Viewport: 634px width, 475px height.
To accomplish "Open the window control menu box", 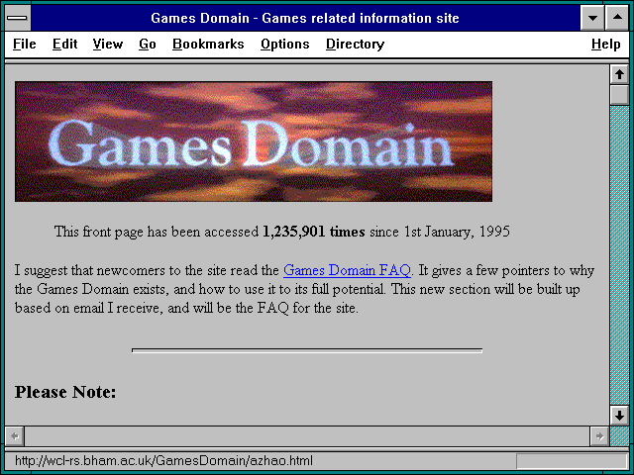I will [x=18, y=18].
